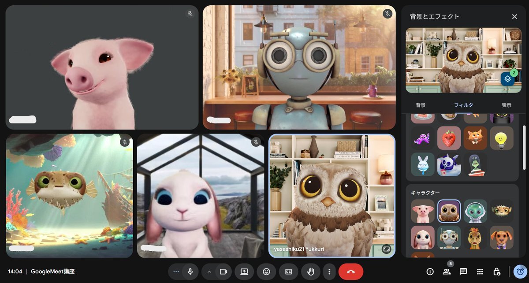Switch to the 背景 tab
Viewport: 529px width, 283px height.
[421, 105]
